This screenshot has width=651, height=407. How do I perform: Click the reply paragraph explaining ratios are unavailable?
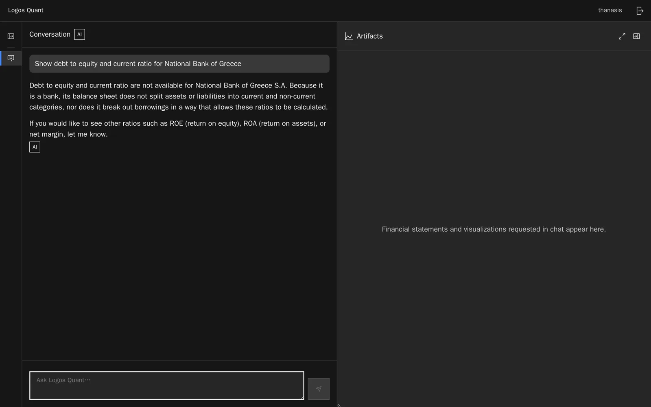click(x=179, y=96)
